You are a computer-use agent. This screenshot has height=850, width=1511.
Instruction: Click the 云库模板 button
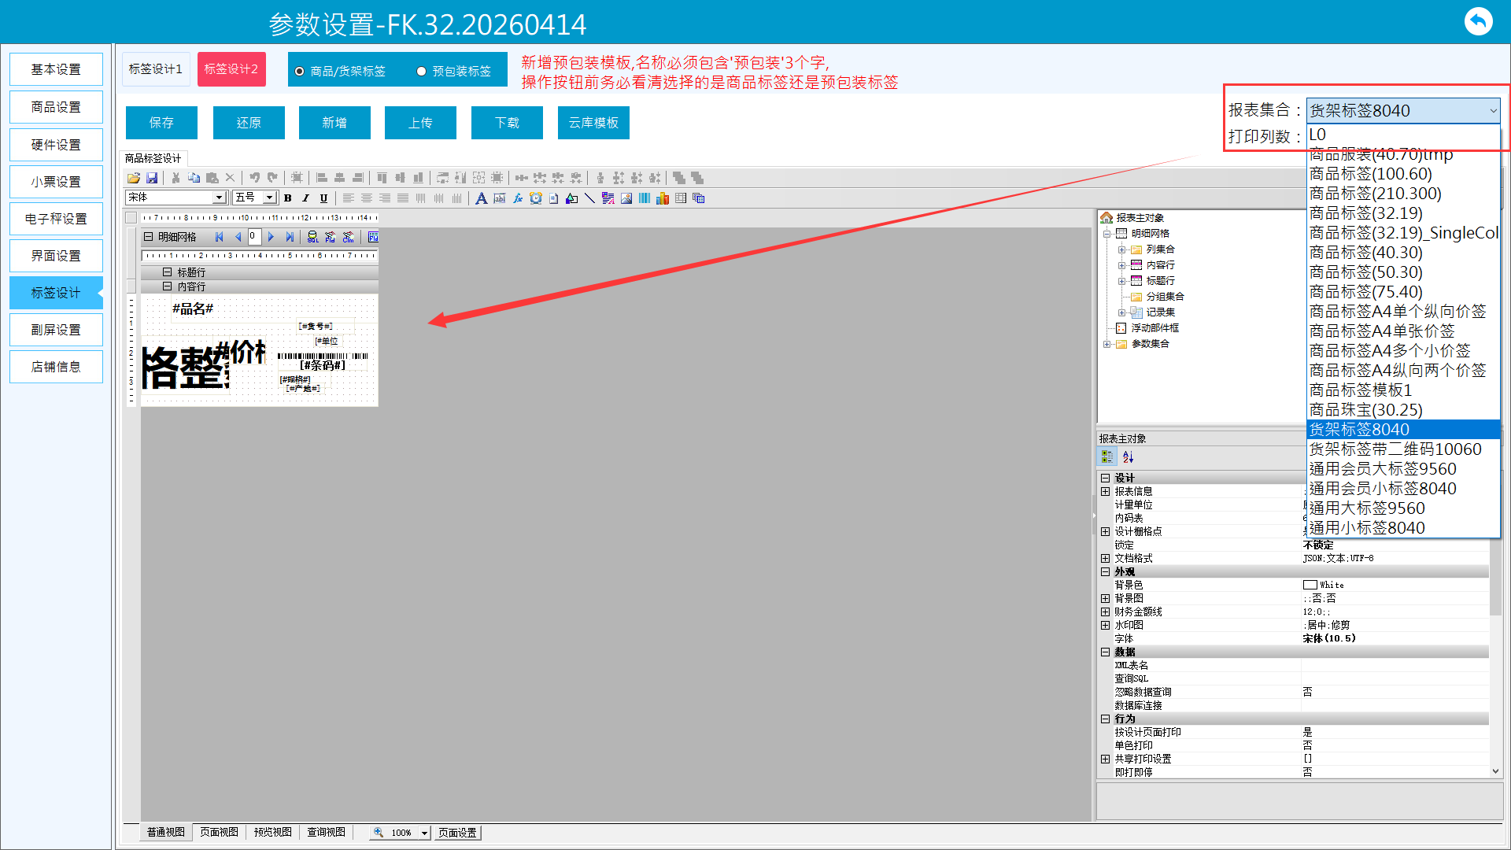pos(593,123)
